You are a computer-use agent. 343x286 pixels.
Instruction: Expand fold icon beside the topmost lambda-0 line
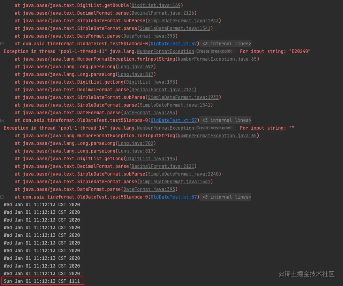2,44
